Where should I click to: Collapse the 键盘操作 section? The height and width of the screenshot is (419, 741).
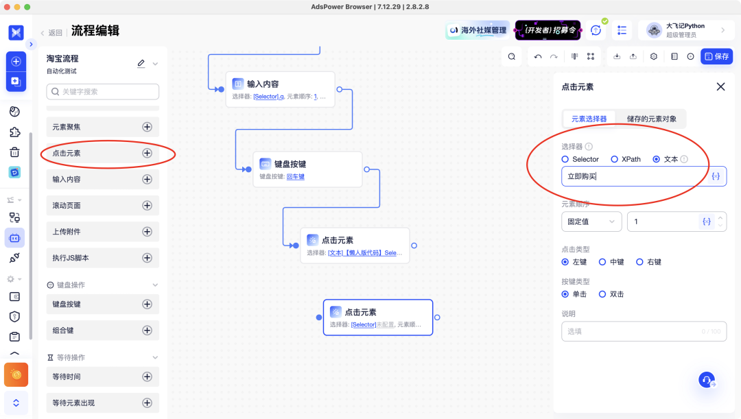(155, 284)
